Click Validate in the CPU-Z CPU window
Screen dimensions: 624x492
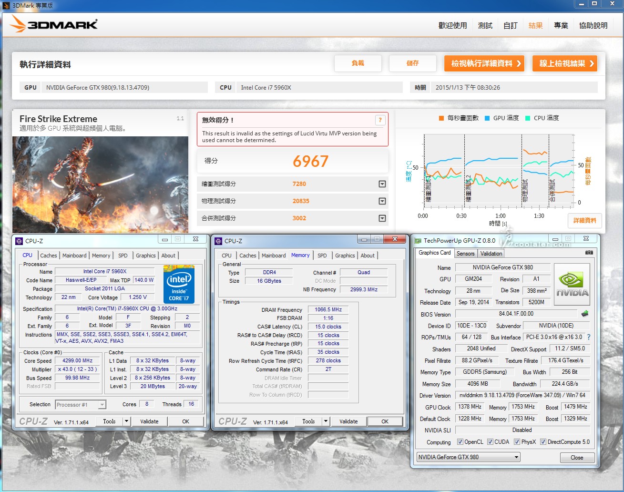[149, 421]
